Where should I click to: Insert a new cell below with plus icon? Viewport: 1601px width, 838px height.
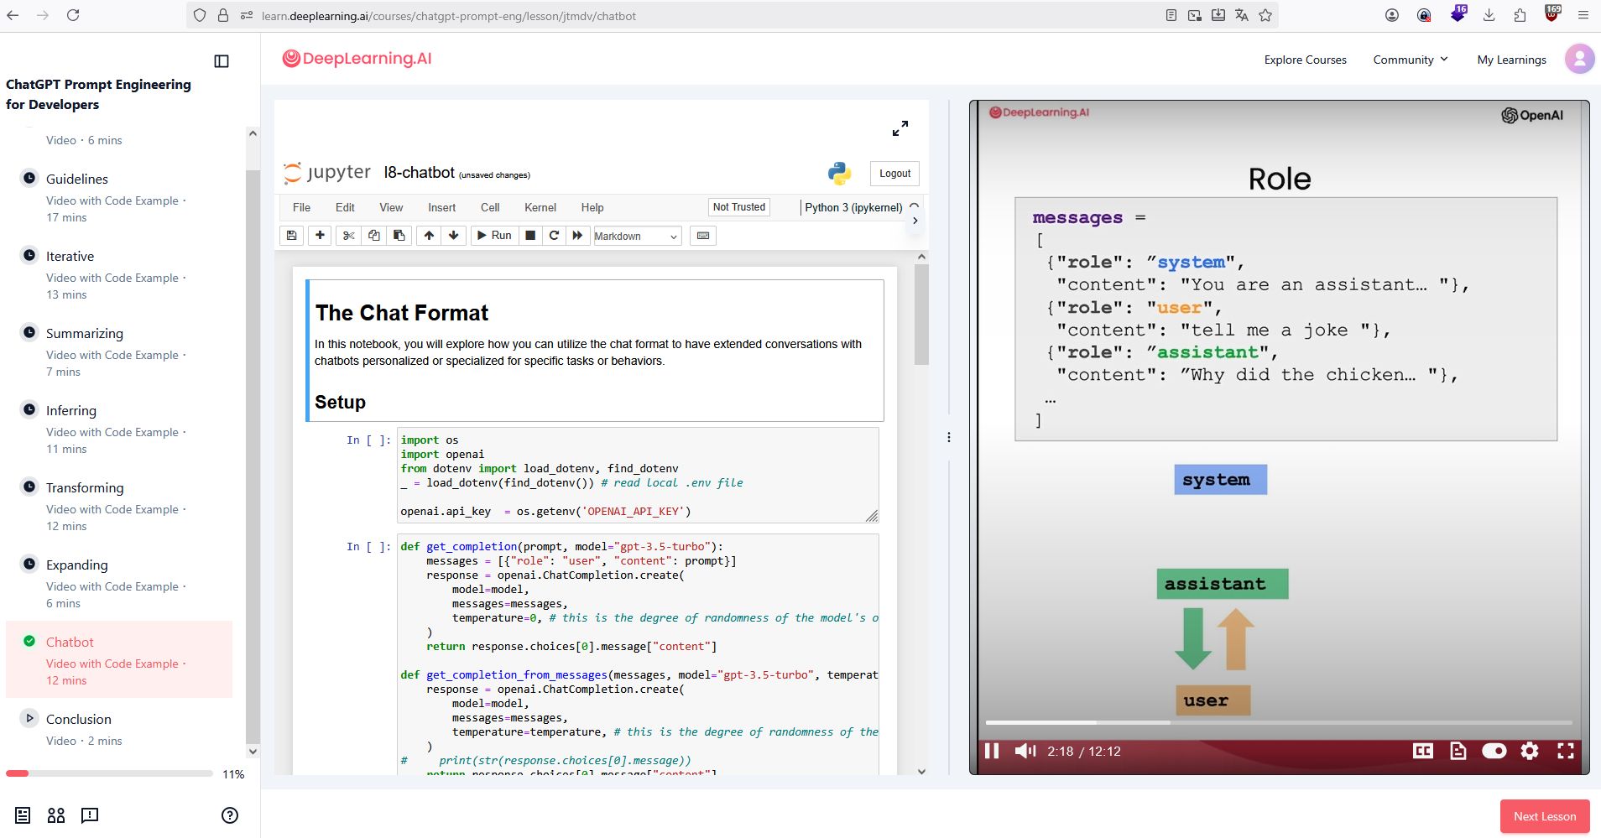click(x=320, y=236)
